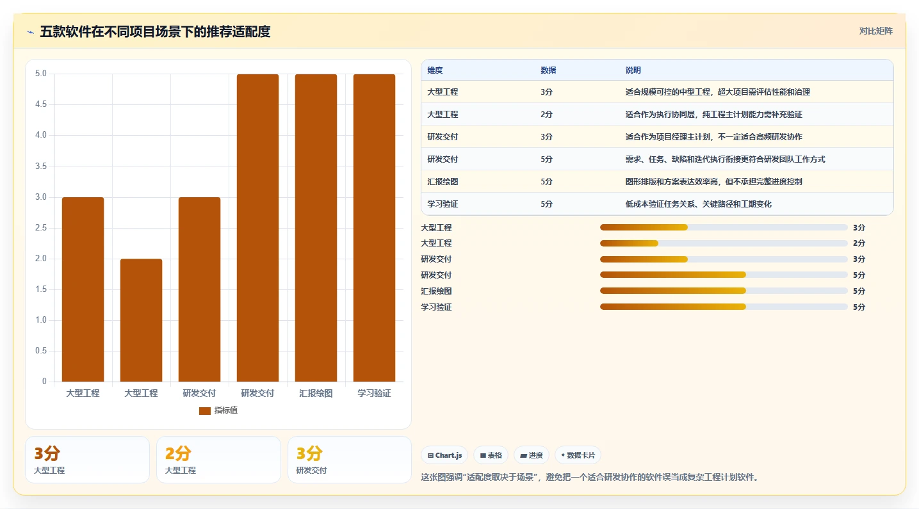Click the 汇报绘图 progress bar
The height and width of the screenshot is (509, 919).
pyautogui.click(x=724, y=291)
